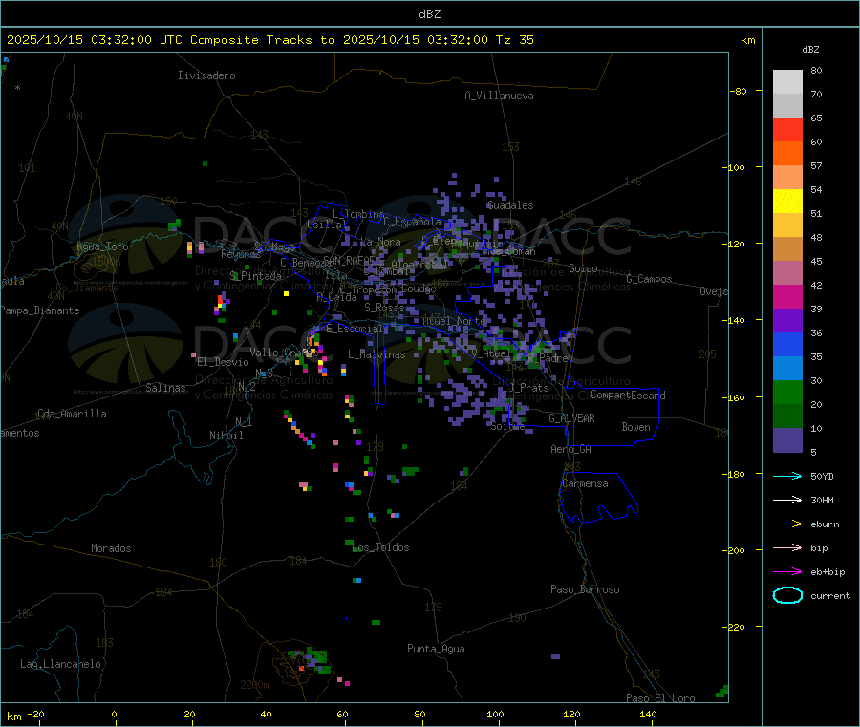Click the 140 tick on the bottom axis
Image resolution: width=860 pixels, height=727 pixels.
click(x=648, y=714)
